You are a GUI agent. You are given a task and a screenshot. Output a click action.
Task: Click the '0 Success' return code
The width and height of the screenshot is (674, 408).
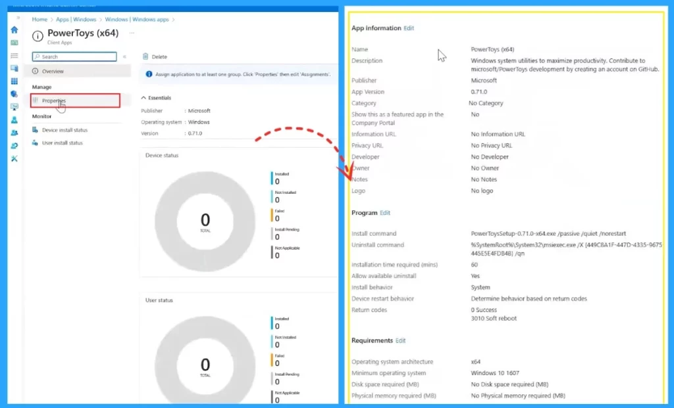484,309
